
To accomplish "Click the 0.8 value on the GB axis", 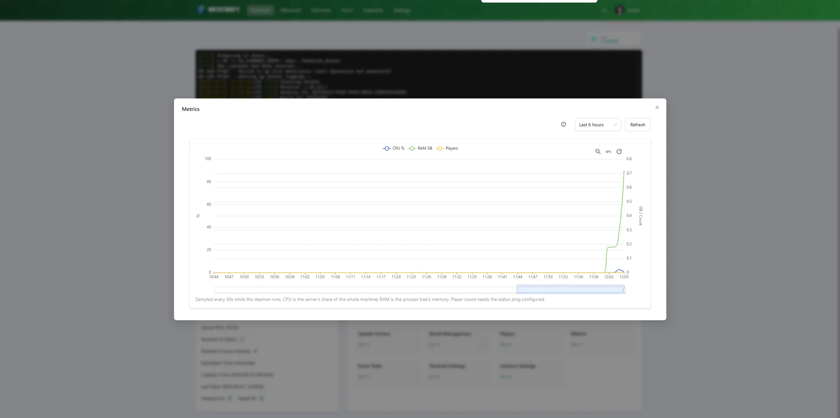I will coord(629,159).
